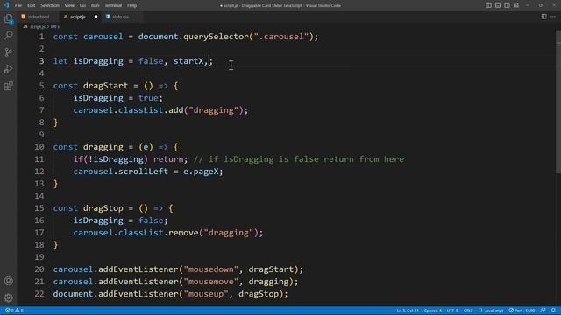This screenshot has width=561, height=315.
Task: Open the Go menu
Action: (x=82, y=5)
